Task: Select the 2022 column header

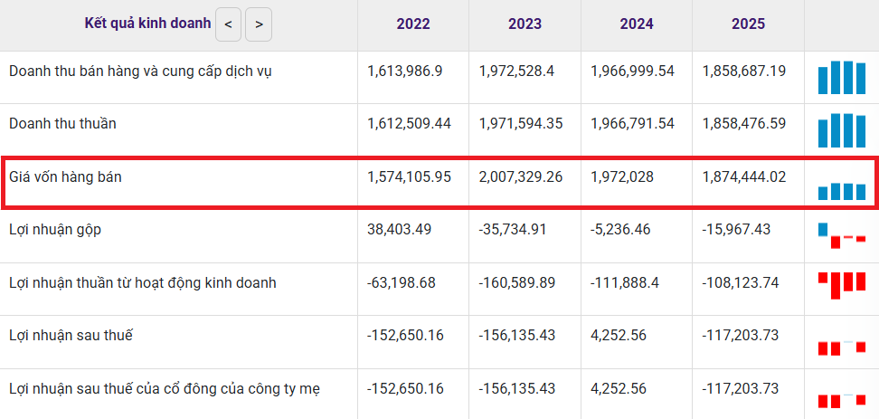Action: click(412, 24)
